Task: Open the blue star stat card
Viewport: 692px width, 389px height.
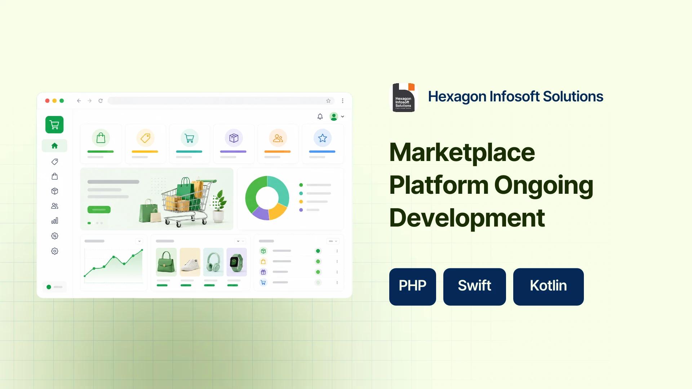Action: pyautogui.click(x=323, y=144)
